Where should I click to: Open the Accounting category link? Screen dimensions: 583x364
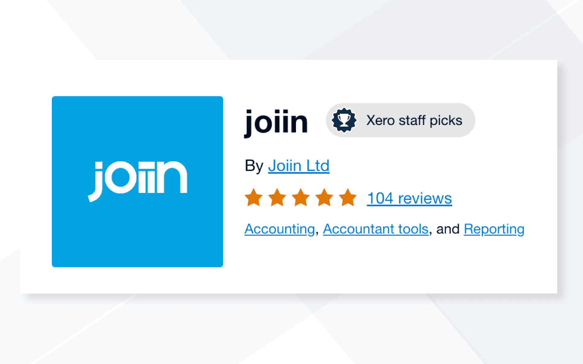coord(278,229)
